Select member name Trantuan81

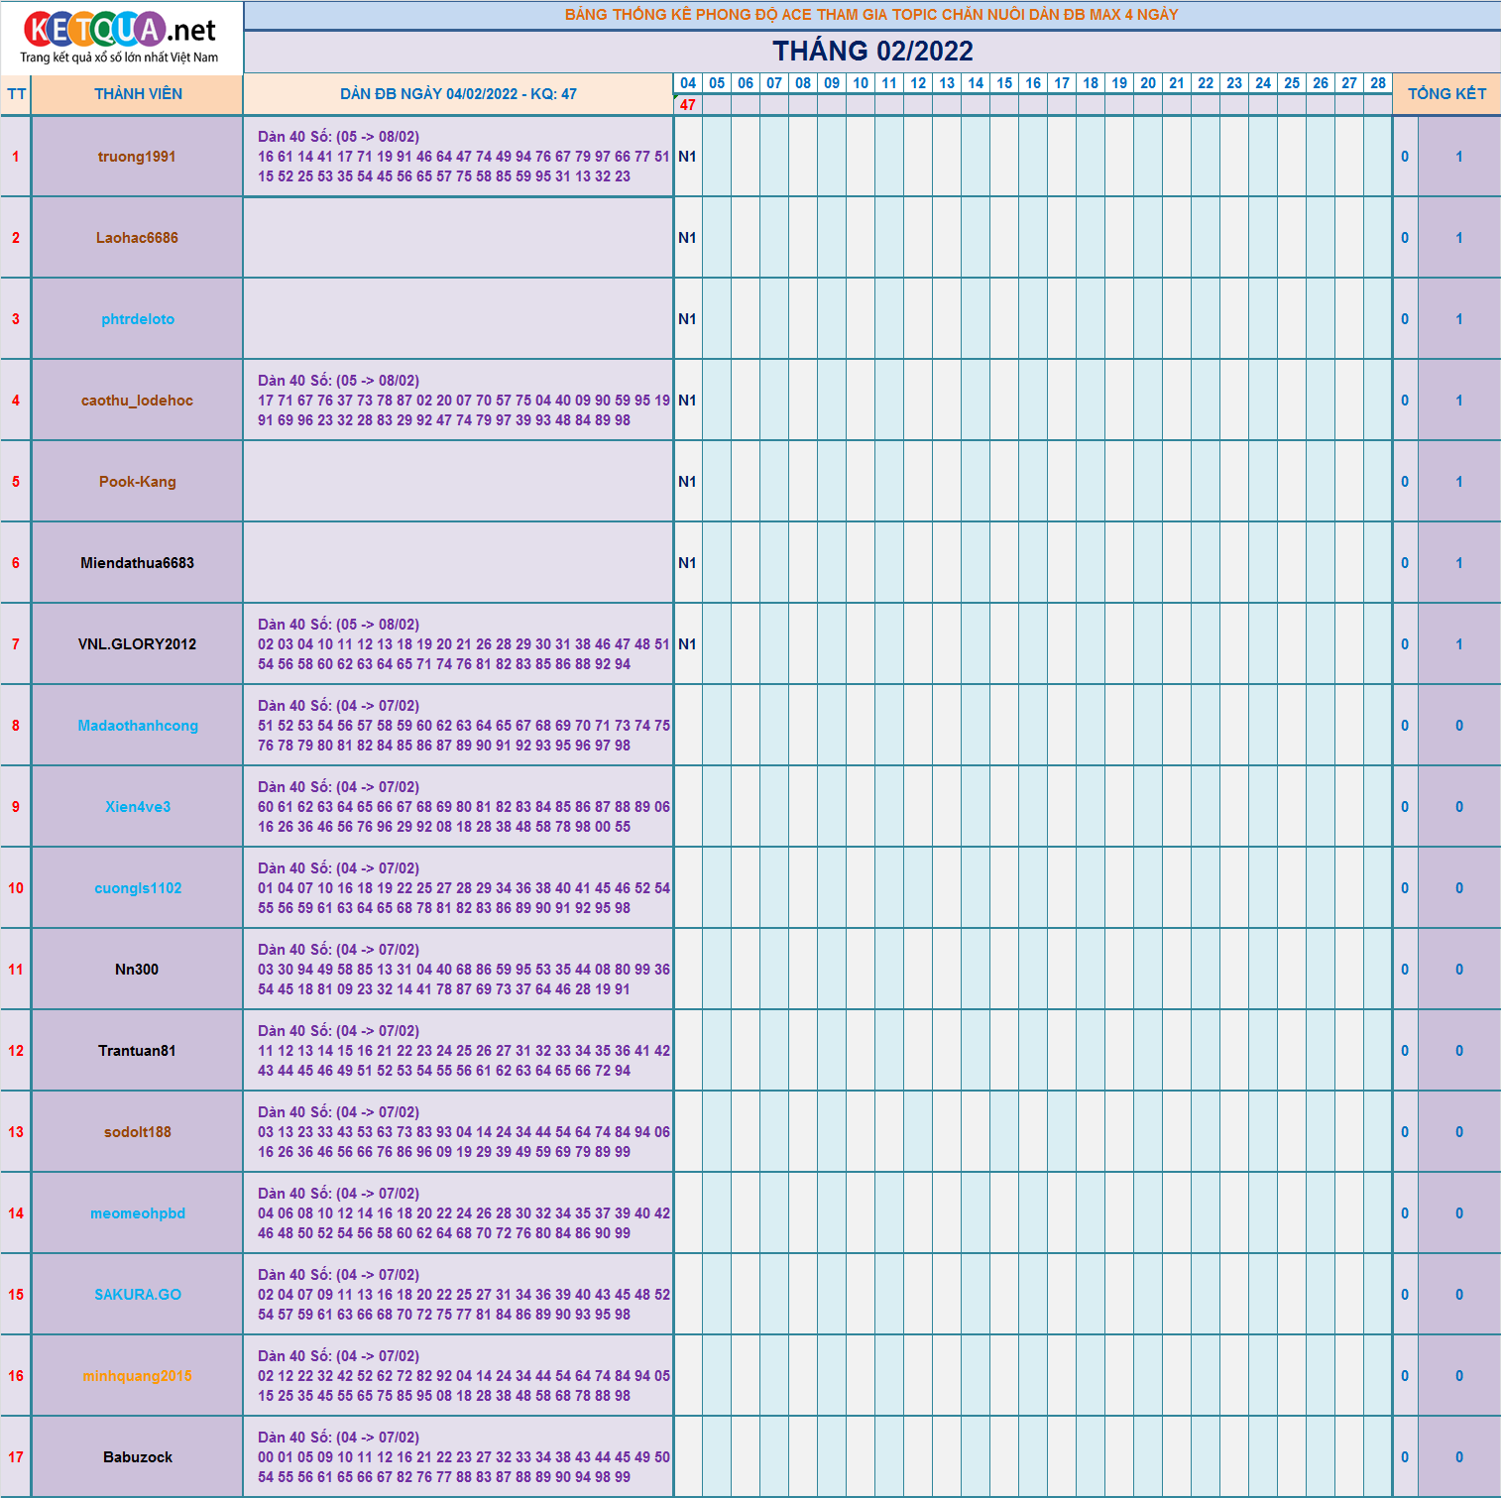point(137,1051)
